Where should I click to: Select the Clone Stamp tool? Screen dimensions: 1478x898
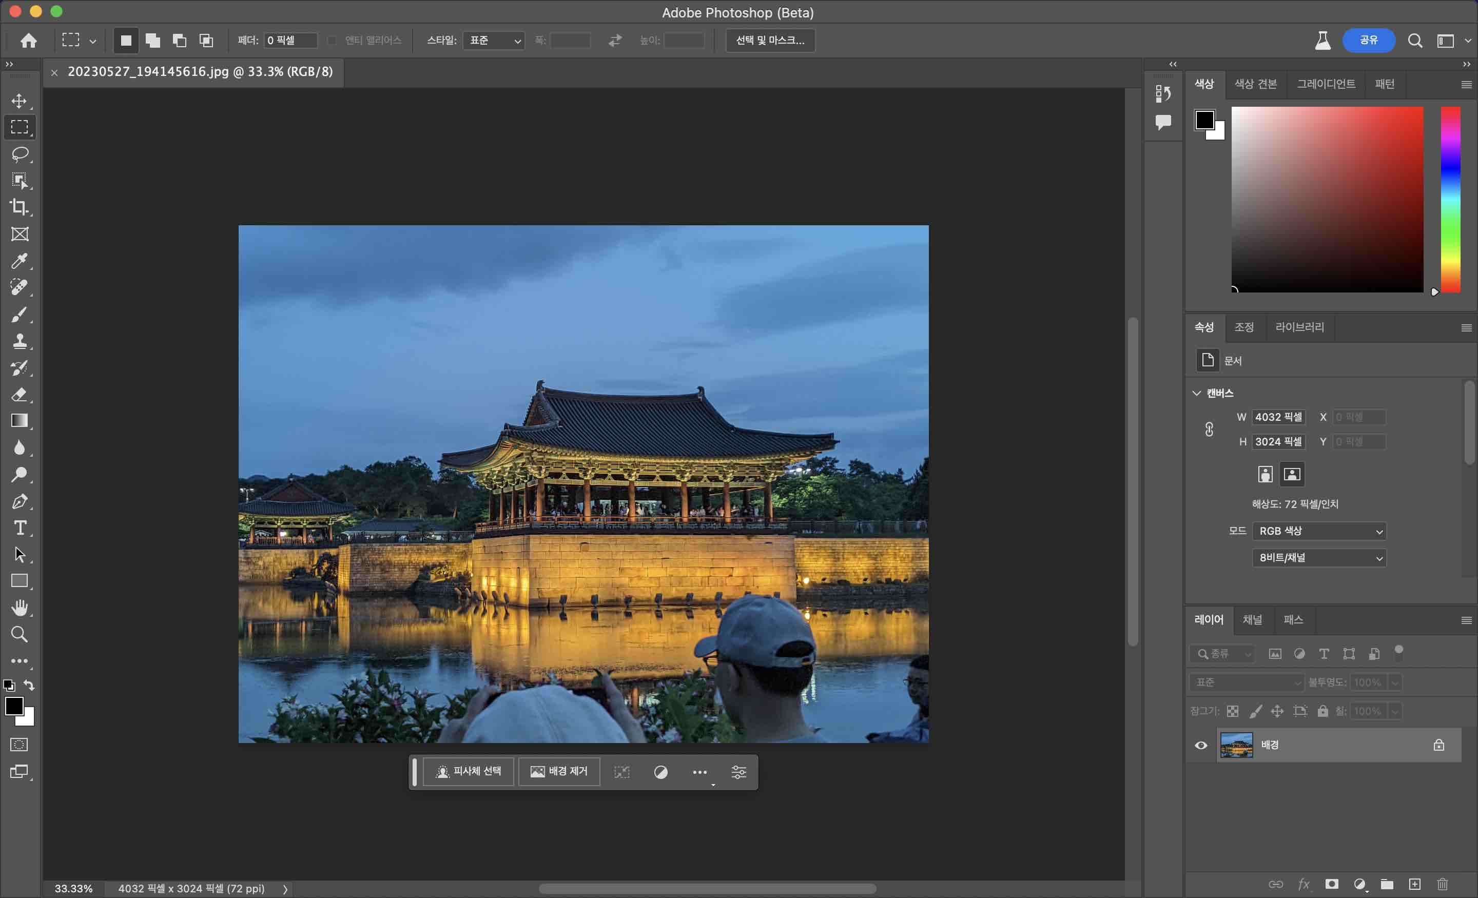[20, 341]
